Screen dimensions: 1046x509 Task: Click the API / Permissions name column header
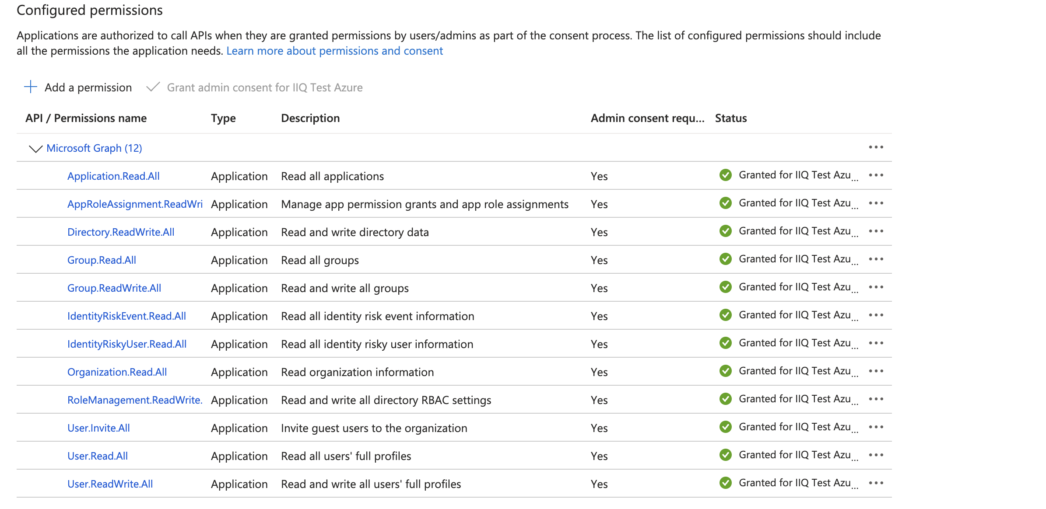click(x=86, y=118)
